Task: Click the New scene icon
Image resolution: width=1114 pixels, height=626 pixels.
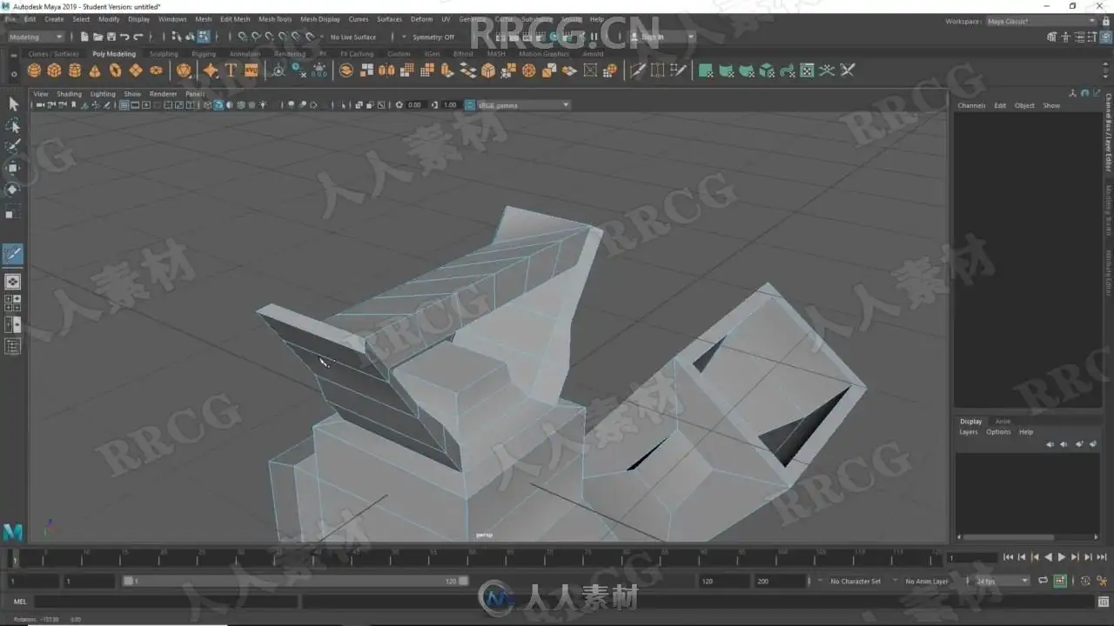Action: point(84,37)
